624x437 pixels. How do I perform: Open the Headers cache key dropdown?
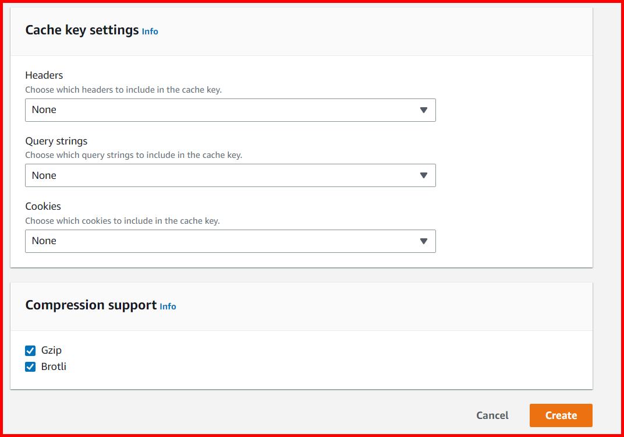pos(230,110)
